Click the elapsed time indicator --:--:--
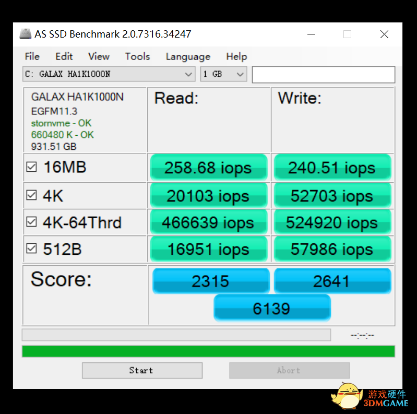Screen dimensions: 417x414 pyautogui.click(x=363, y=335)
